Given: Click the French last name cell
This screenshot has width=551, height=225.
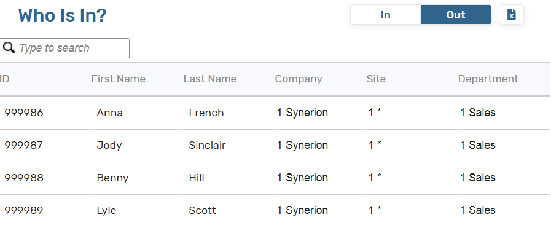Looking at the screenshot, I should 229,113.
